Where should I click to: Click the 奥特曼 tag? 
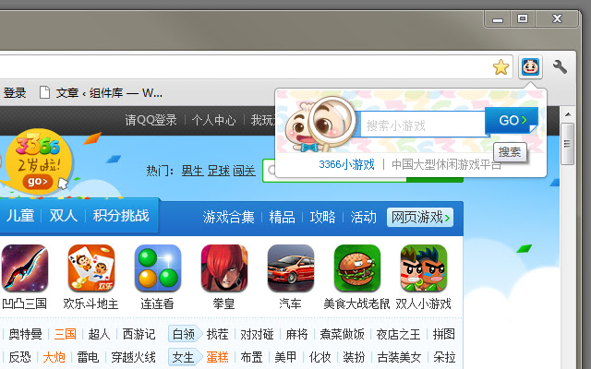(25, 334)
